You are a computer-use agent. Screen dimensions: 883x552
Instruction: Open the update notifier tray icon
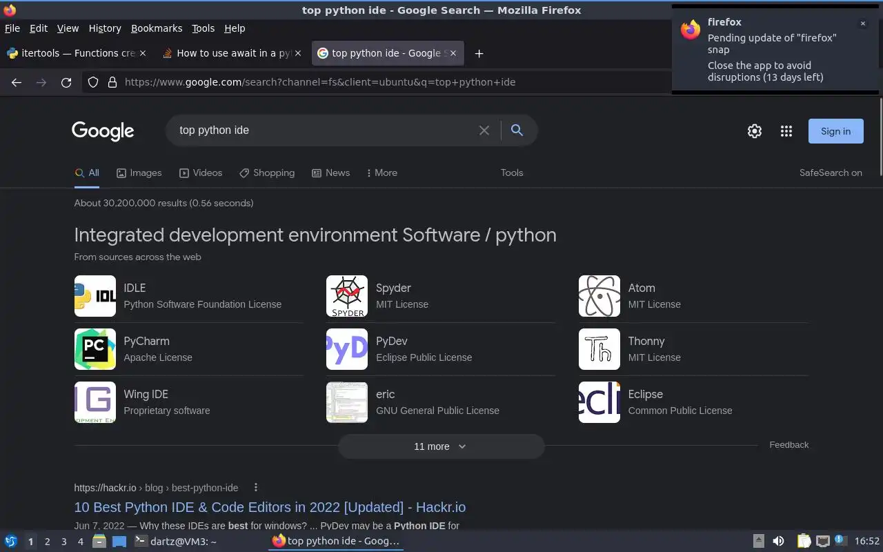tap(840, 541)
